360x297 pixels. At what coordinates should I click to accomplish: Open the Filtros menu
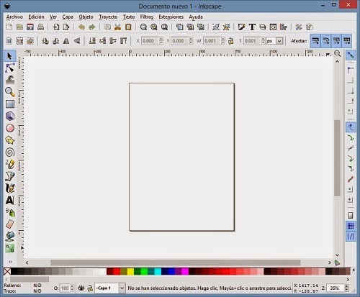point(147,17)
